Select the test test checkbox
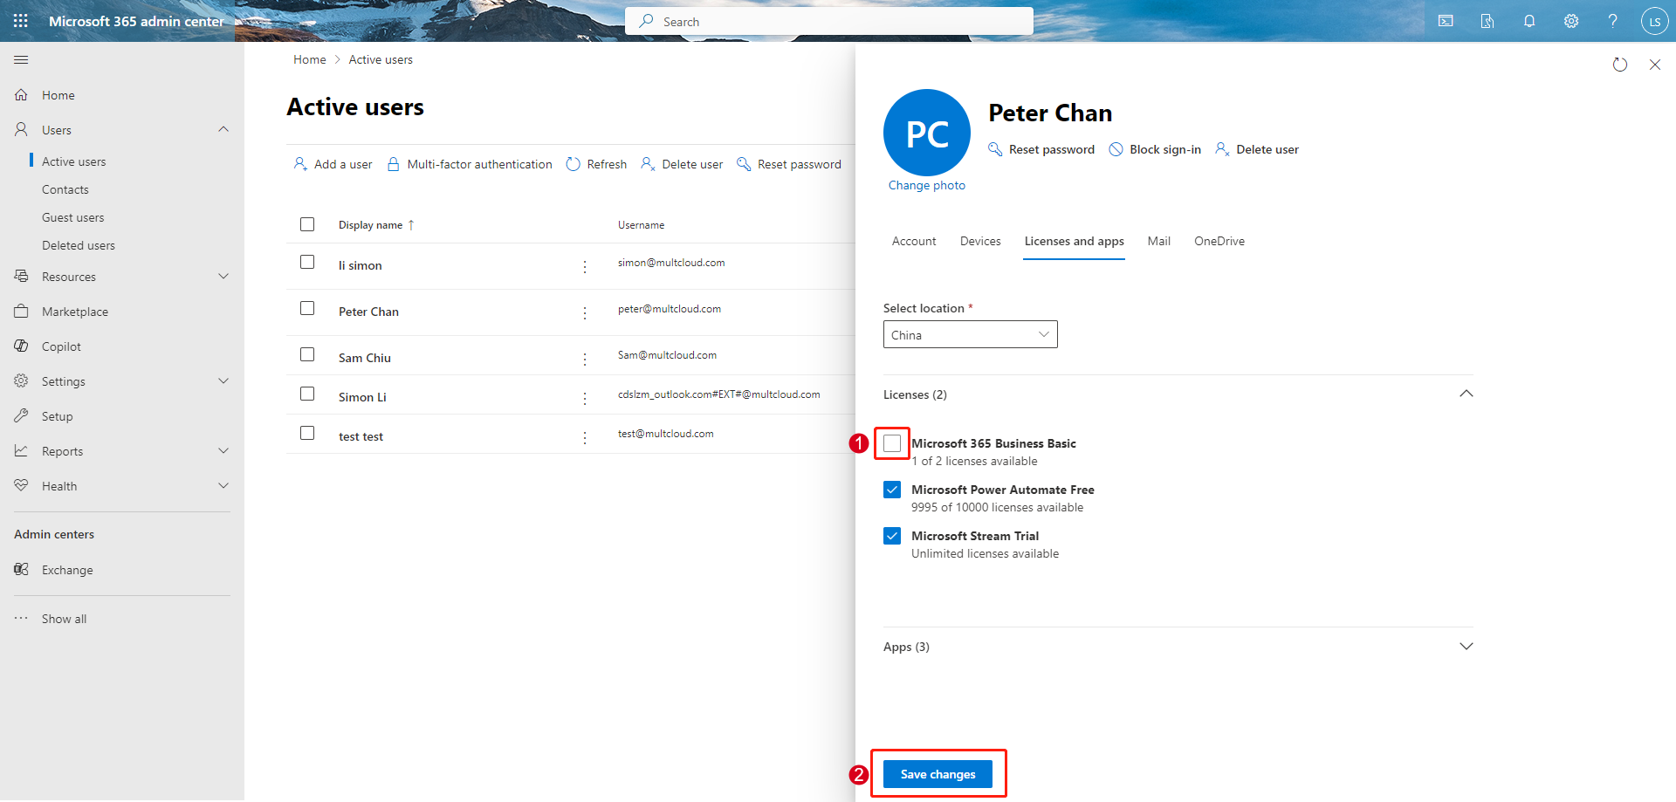This screenshot has height=802, width=1676. [307, 433]
